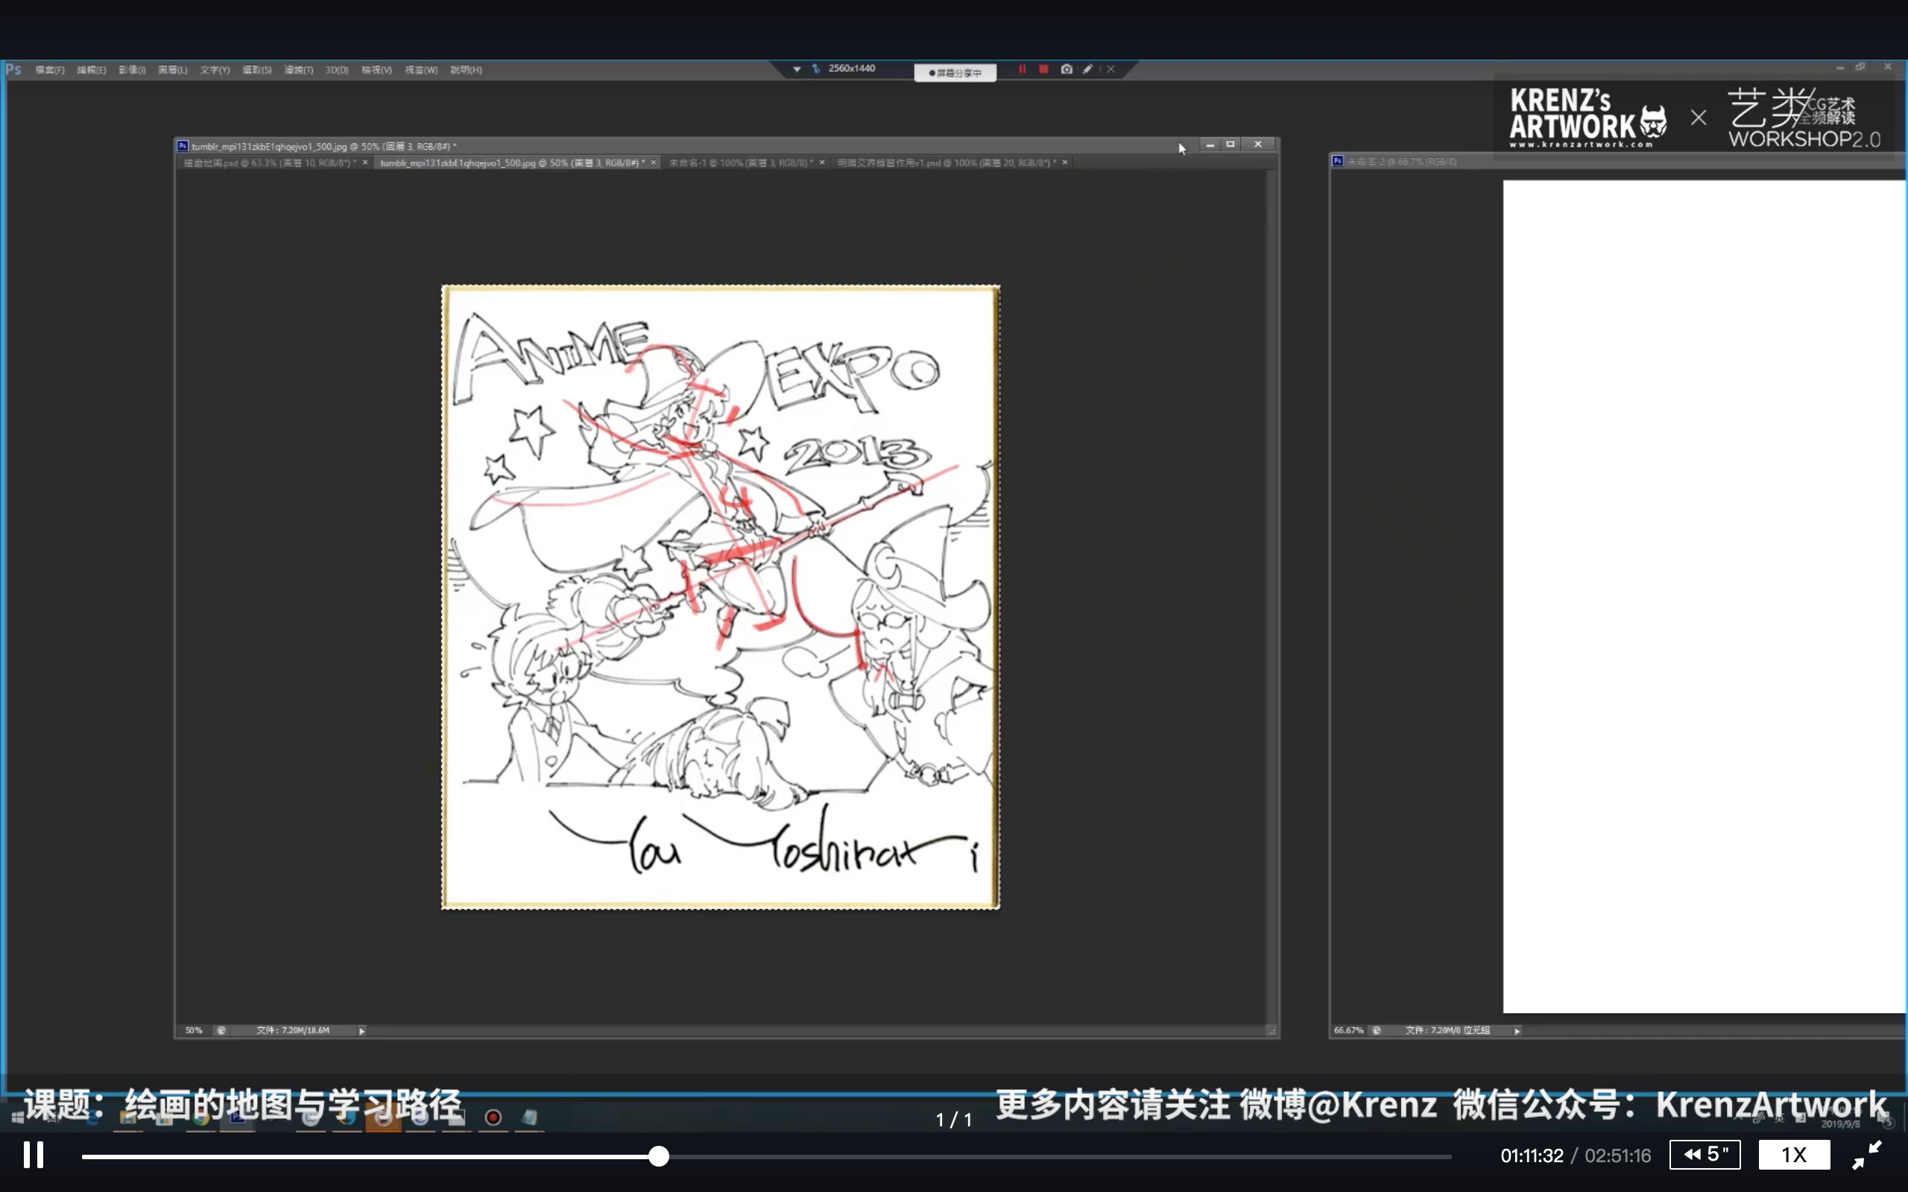Image resolution: width=1908 pixels, height=1192 pixels.
Task: Open Photoshop 說明(H) Help menu
Action: [x=466, y=70]
